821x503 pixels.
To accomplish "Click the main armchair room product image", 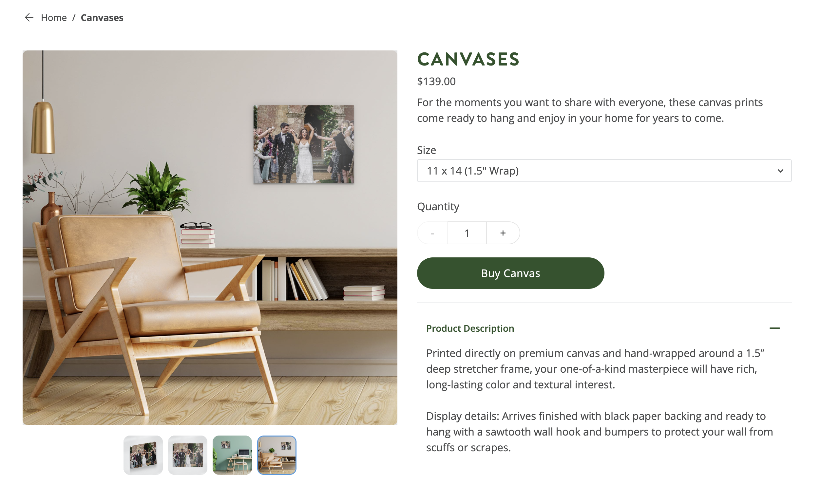I will pyautogui.click(x=210, y=237).
